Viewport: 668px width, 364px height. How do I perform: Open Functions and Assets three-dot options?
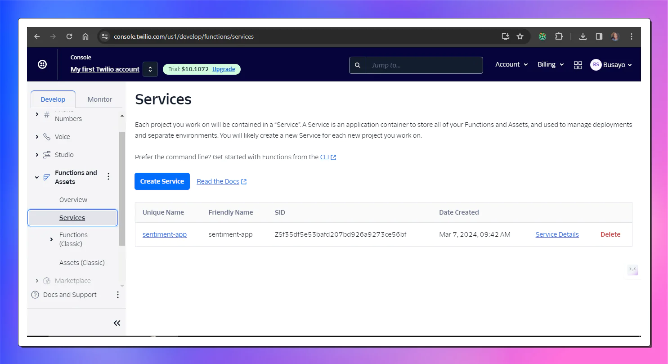108,176
